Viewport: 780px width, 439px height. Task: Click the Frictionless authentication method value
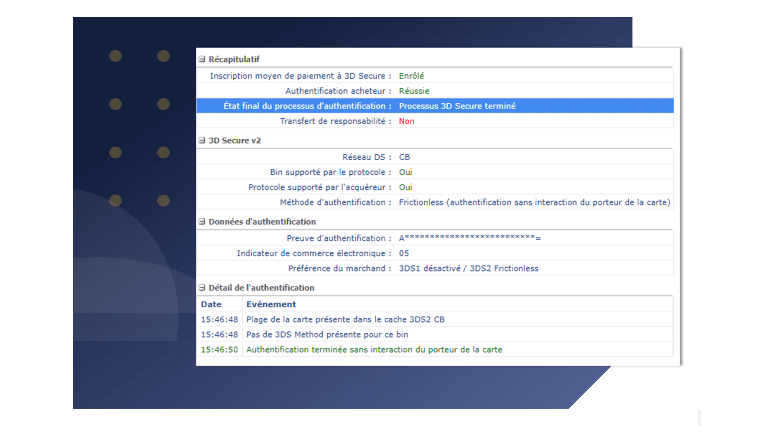(534, 202)
